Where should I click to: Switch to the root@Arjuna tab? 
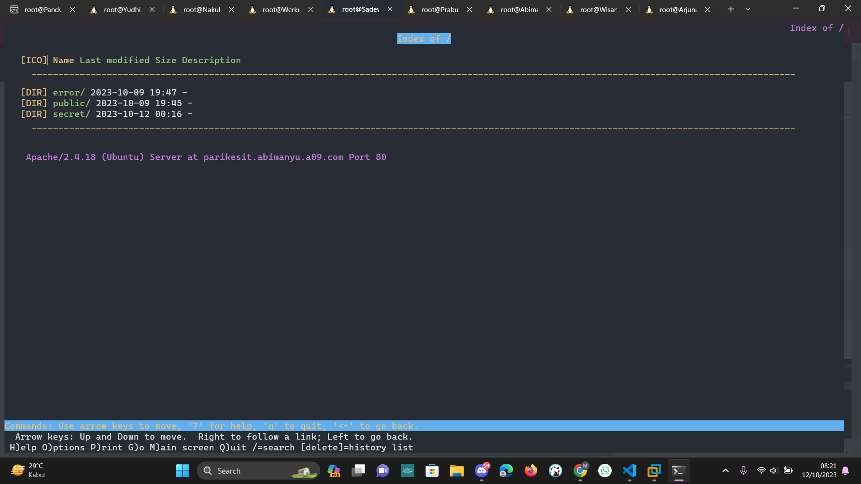[x=677, y=9]
